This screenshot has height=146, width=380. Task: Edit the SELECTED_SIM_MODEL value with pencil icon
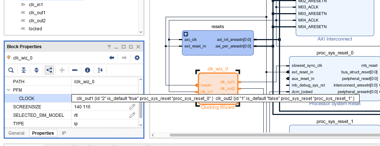(x=132, y=115)
